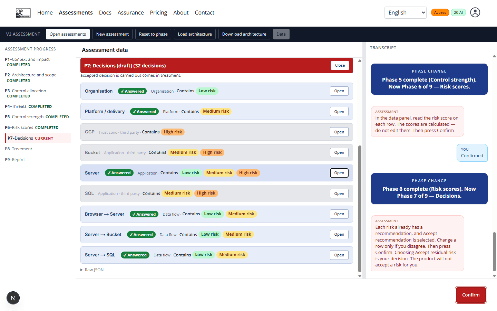Open the Bucket row
Image resolution: width=497 pixels, height=311 pixels.
tap(339, 152)
